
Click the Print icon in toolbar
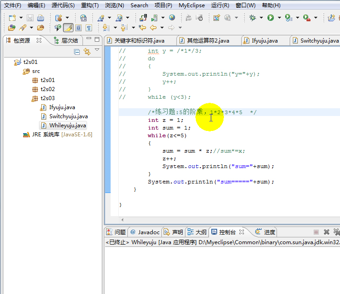(x=40, y=18)
